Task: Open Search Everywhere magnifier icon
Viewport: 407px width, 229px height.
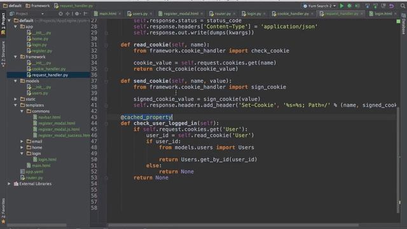Action: pyautogui.click(x=403, y=6)
